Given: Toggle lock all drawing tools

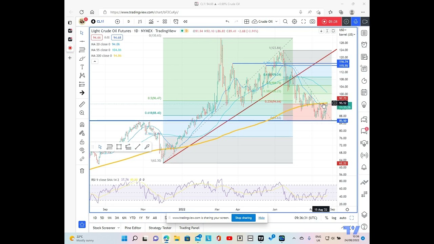Looking at the screenshot, I should tap(82, 142).
